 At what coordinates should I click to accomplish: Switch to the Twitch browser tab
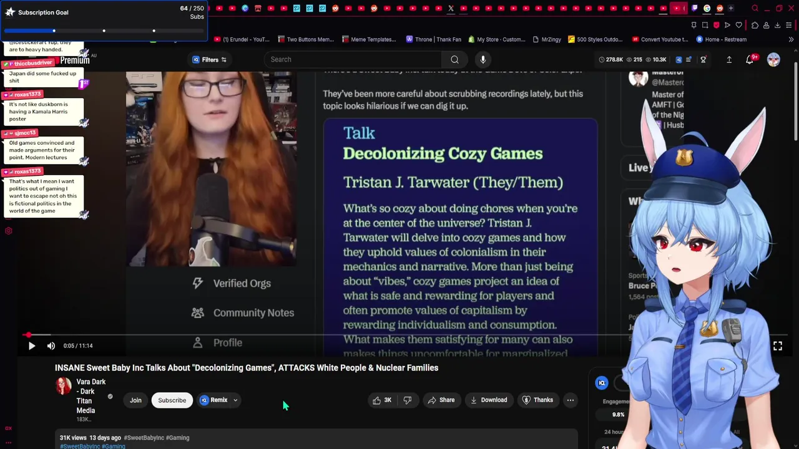tap(694, 8)
